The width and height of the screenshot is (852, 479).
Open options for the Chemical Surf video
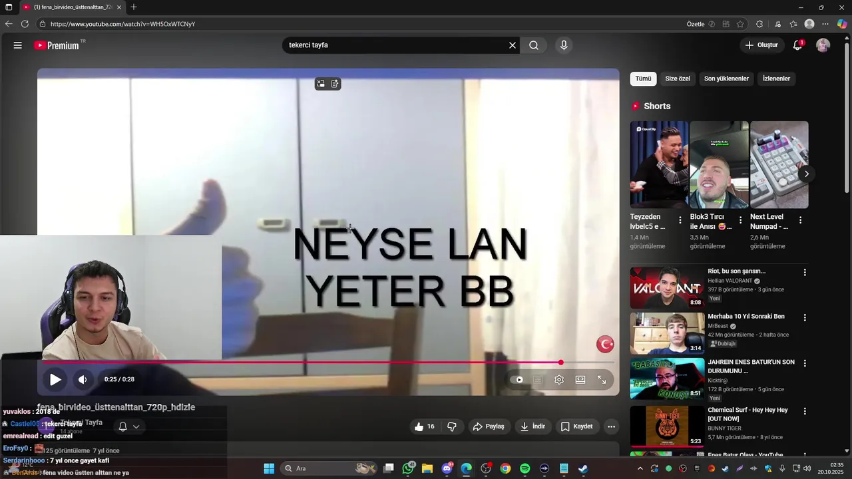point(805,411)
